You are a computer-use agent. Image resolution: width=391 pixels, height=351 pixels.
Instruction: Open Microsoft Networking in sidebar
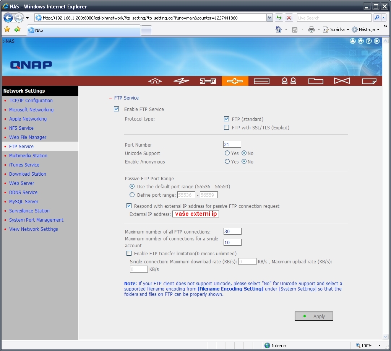(31, 109)
